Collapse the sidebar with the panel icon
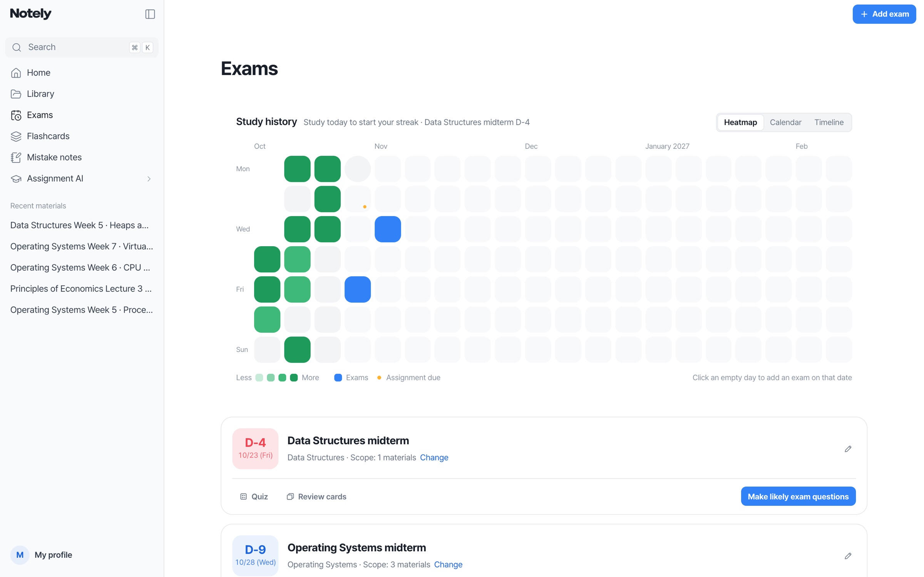This screenshot has width=924, height=577. click(x=150, y=14)
